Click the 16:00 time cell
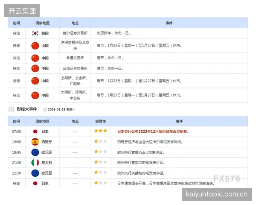This screenshot has height=205, width=256. pyautogui.click(x=17, y=142)
